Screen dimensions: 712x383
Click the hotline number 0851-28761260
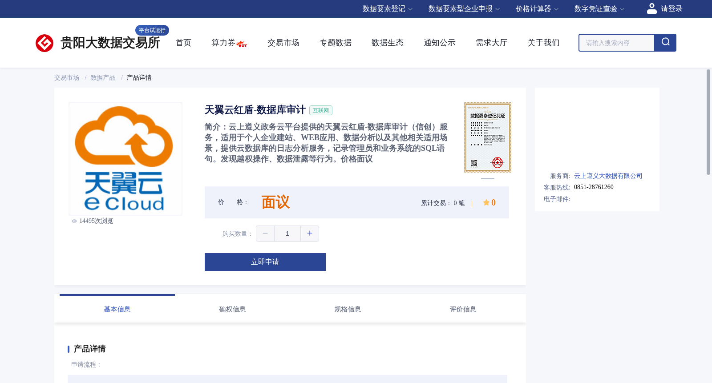coord(594,187)
